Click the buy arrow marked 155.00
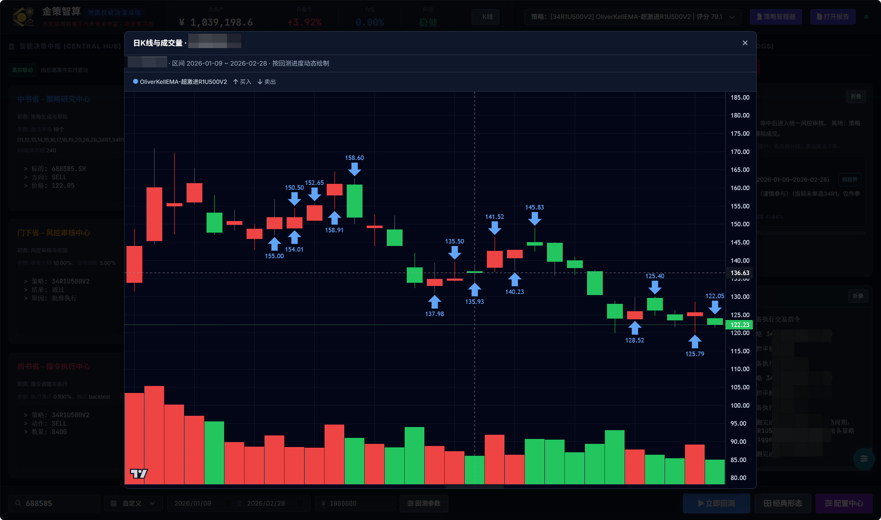Viewport: 881px width, 520px height. click(274, 244)
